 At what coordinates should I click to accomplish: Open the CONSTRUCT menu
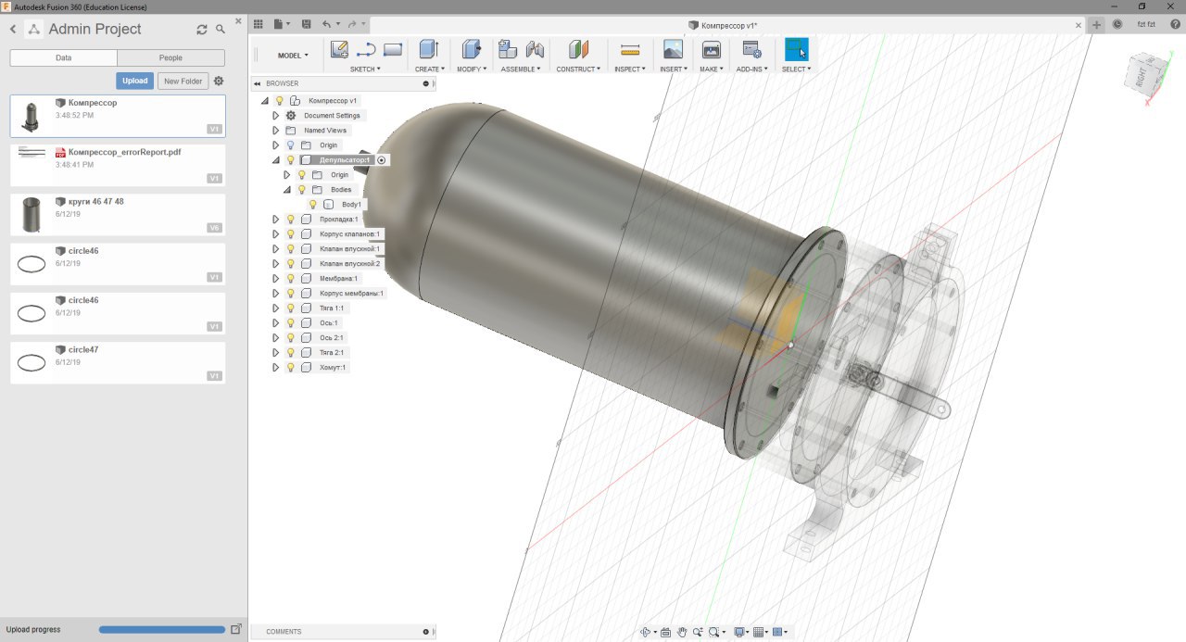pyautogui.click(x=578, y=69)
